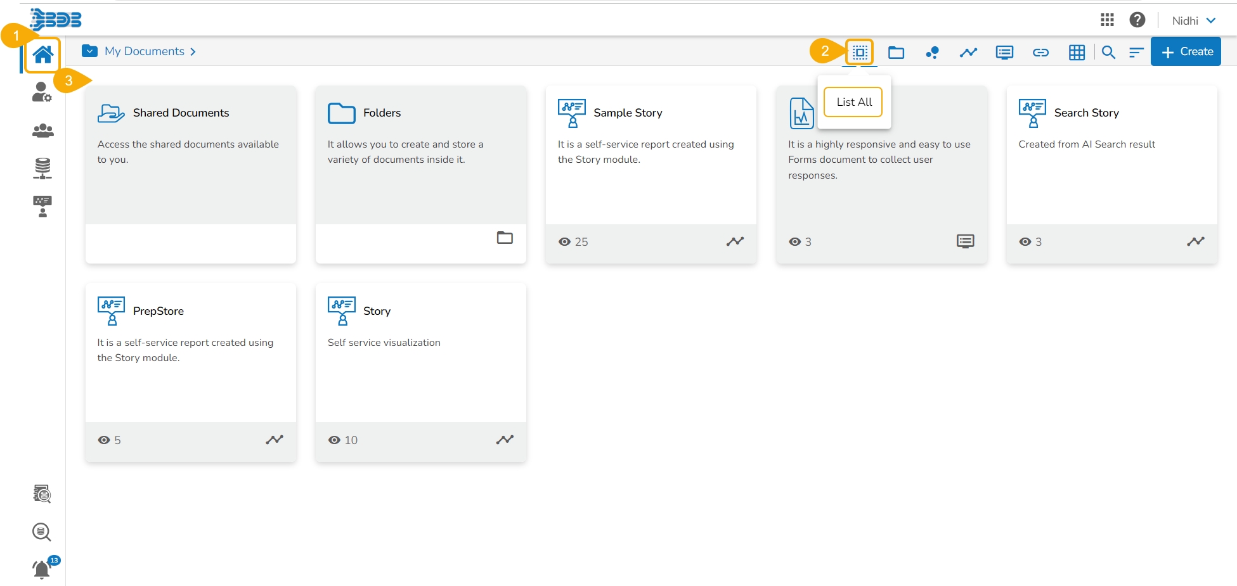The height and width of the screenshot is (586, 1237).
Task: Filter by story chart-line icon in toolbar
Action: (968, 53)
